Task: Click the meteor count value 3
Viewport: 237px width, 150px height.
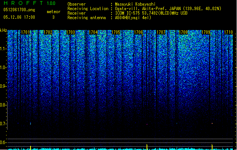Action: [x=54, y=17]
